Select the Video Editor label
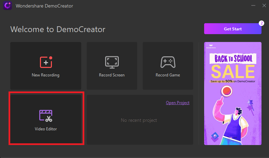The width and height of the screenshot is (269, 158). point(46,129)
